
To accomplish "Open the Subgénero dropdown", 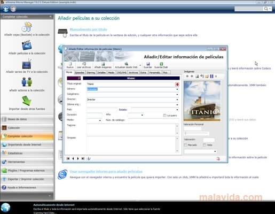I will point(177,94).
